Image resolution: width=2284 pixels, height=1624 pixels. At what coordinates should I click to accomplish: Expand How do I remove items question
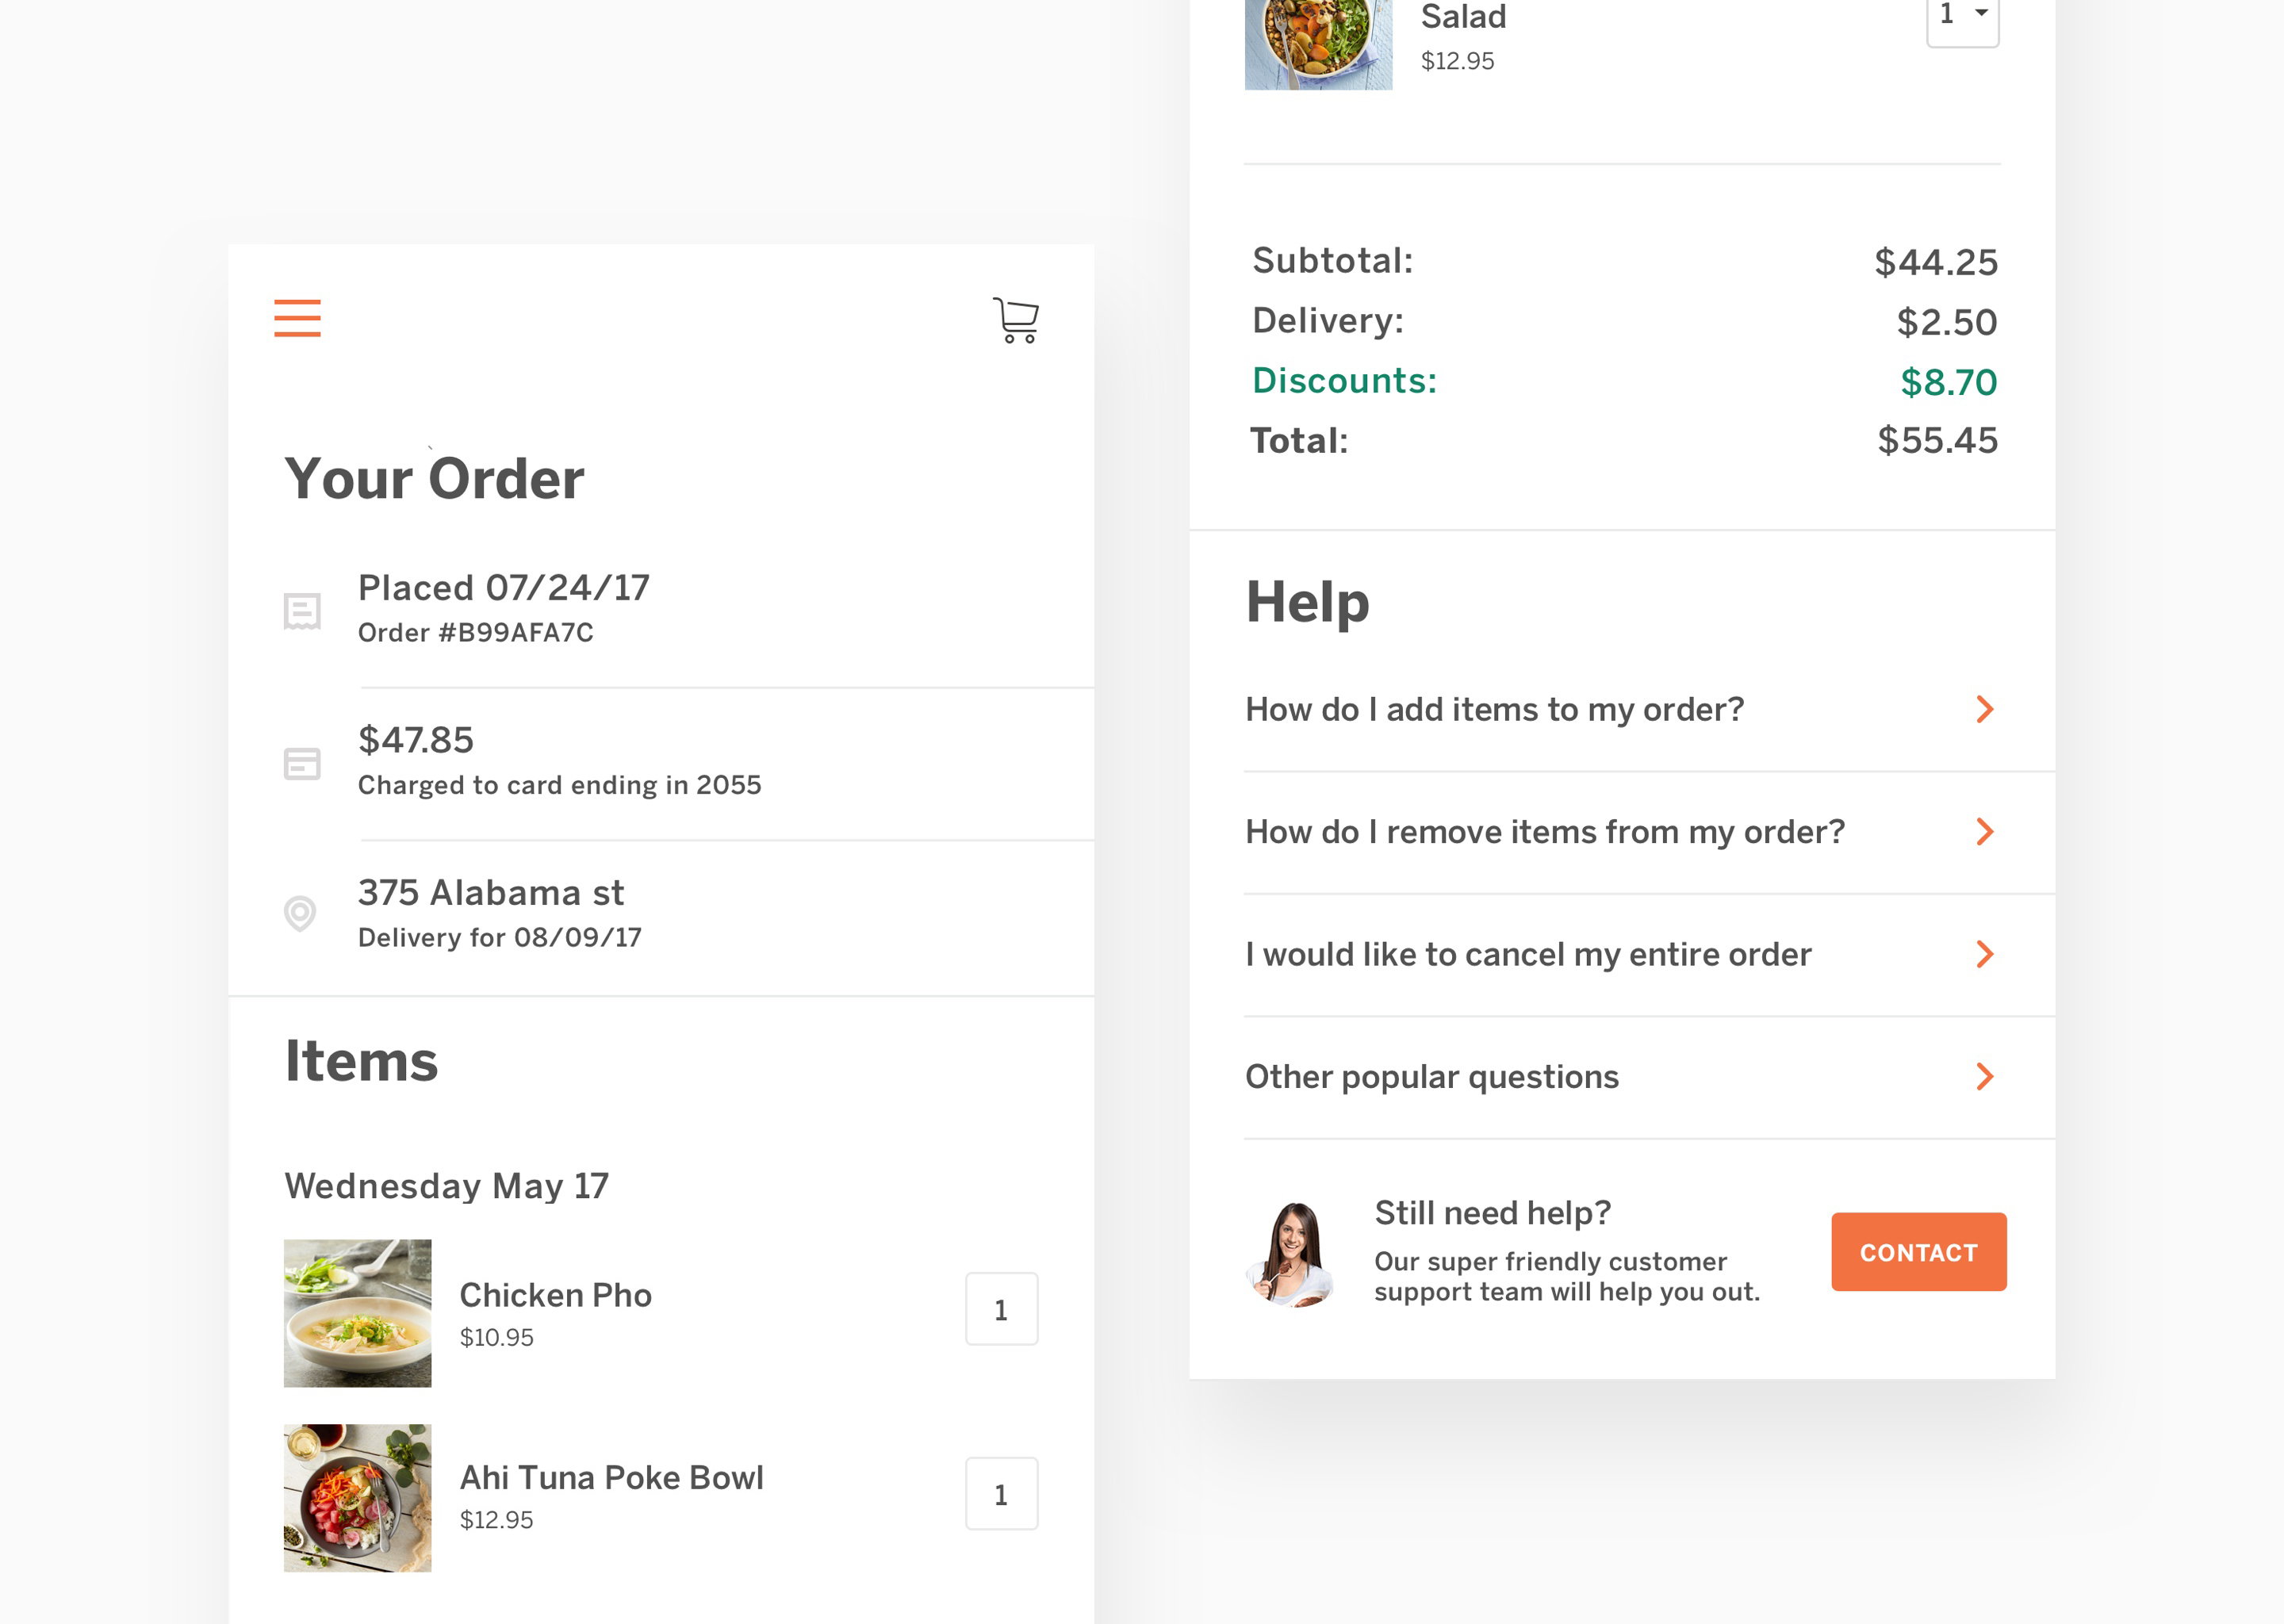1621,833
